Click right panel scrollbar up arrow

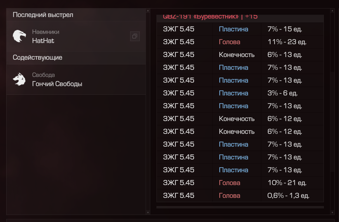(x=332, y=10)
